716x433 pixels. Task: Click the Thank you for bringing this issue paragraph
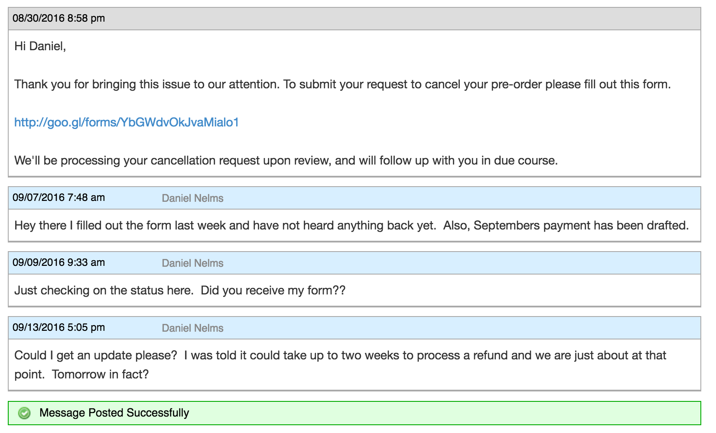[342, 84]
